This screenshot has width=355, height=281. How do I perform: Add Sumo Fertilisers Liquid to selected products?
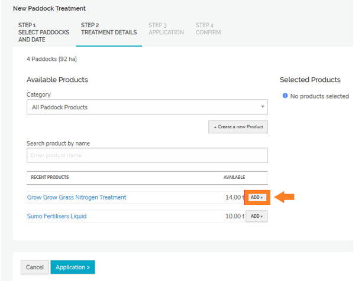256,216
